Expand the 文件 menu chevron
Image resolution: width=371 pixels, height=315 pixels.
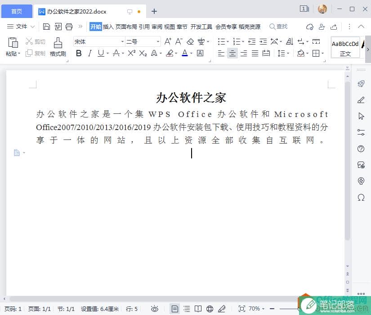pyautogui.click(x=33, y=27)
